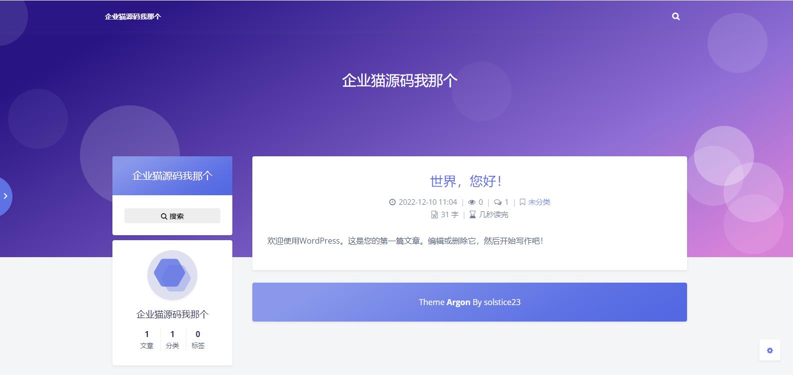Expand the left sidebar with the arrow tab
793x375 pixels.
point(5,196)
